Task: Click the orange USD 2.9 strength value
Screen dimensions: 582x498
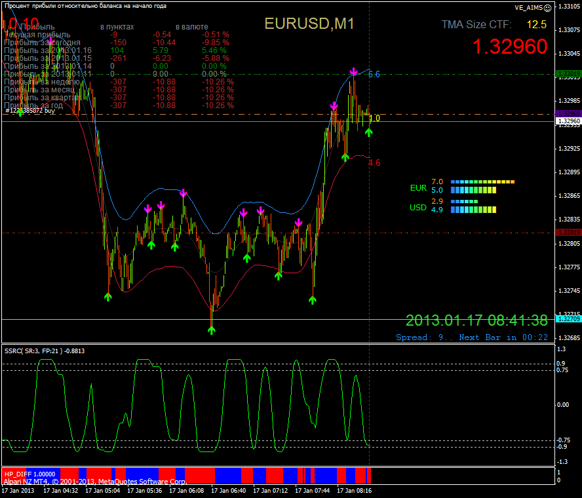Action: pos(437,201)
